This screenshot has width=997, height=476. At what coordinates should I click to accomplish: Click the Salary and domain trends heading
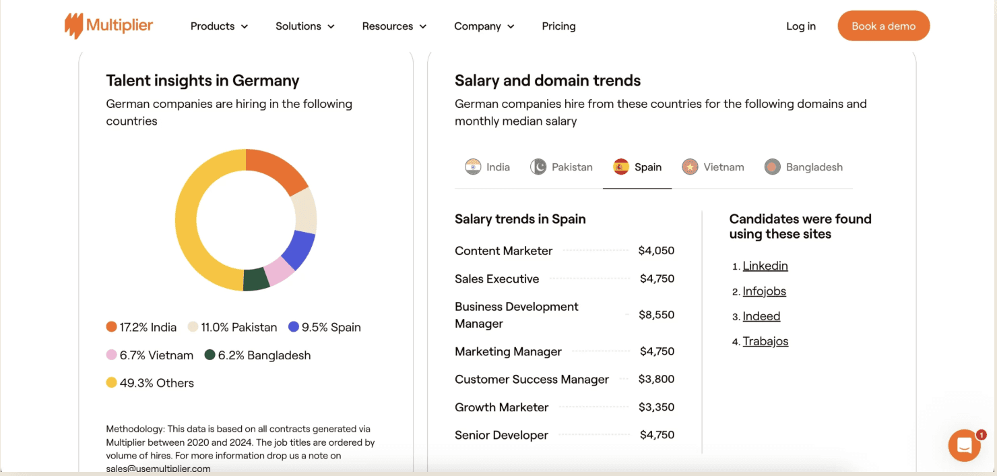click(548, 81)
